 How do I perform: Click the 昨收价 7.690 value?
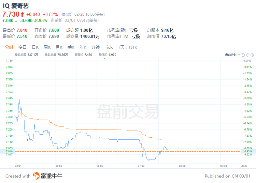coord(54,36)
